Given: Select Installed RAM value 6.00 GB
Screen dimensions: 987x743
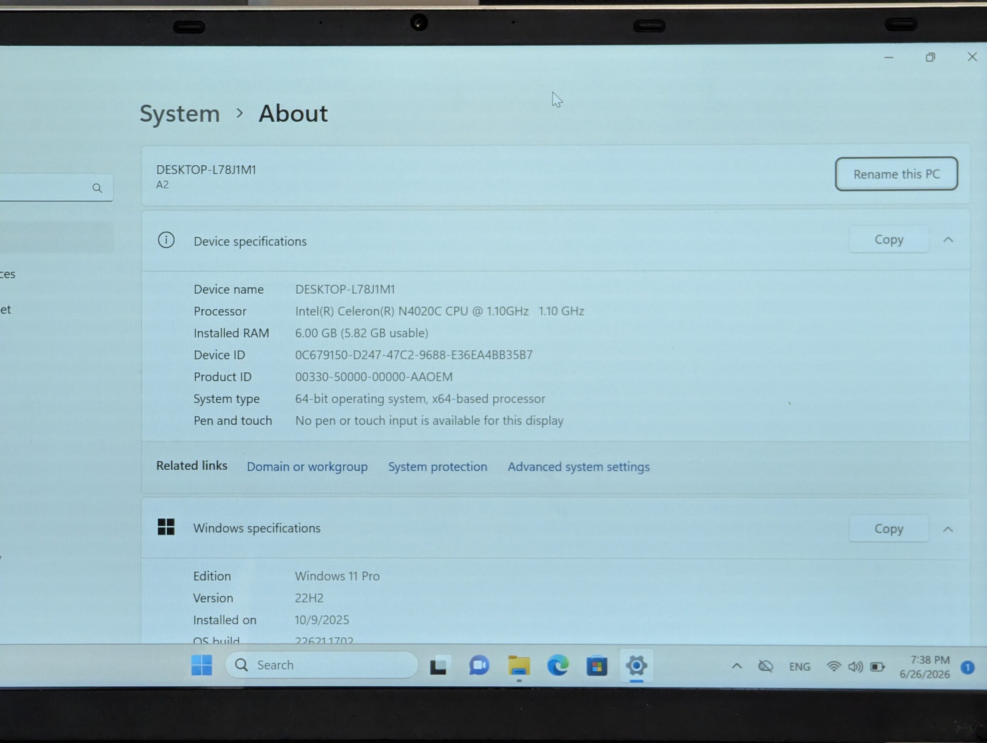Looking at the screenshot, I should point(361,333).
